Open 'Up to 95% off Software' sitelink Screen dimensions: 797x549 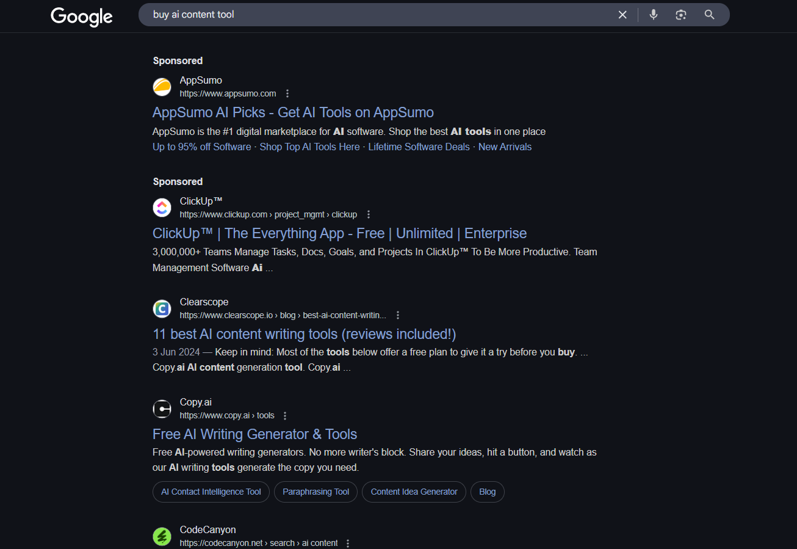201,147
